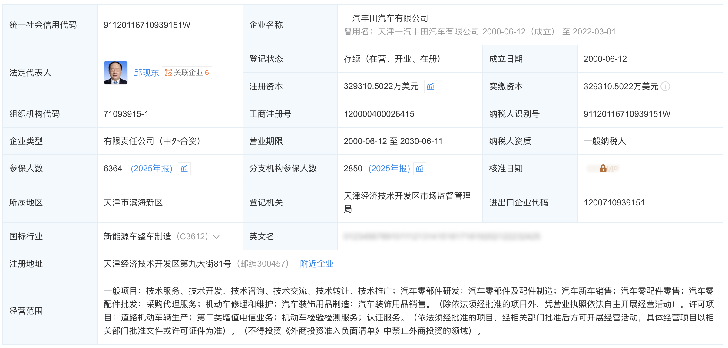Click the (2025年报) link beside 6364
Screen dimensions: 728x348
[x=151, y=169]
